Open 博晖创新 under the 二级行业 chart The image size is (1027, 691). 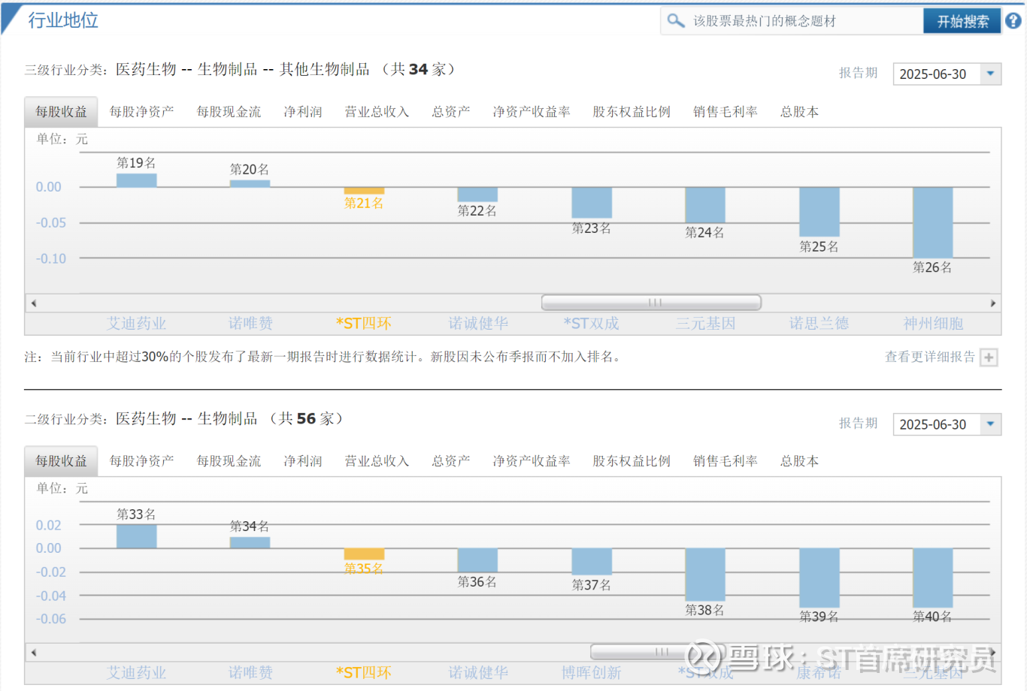click(x=592, y=673)
